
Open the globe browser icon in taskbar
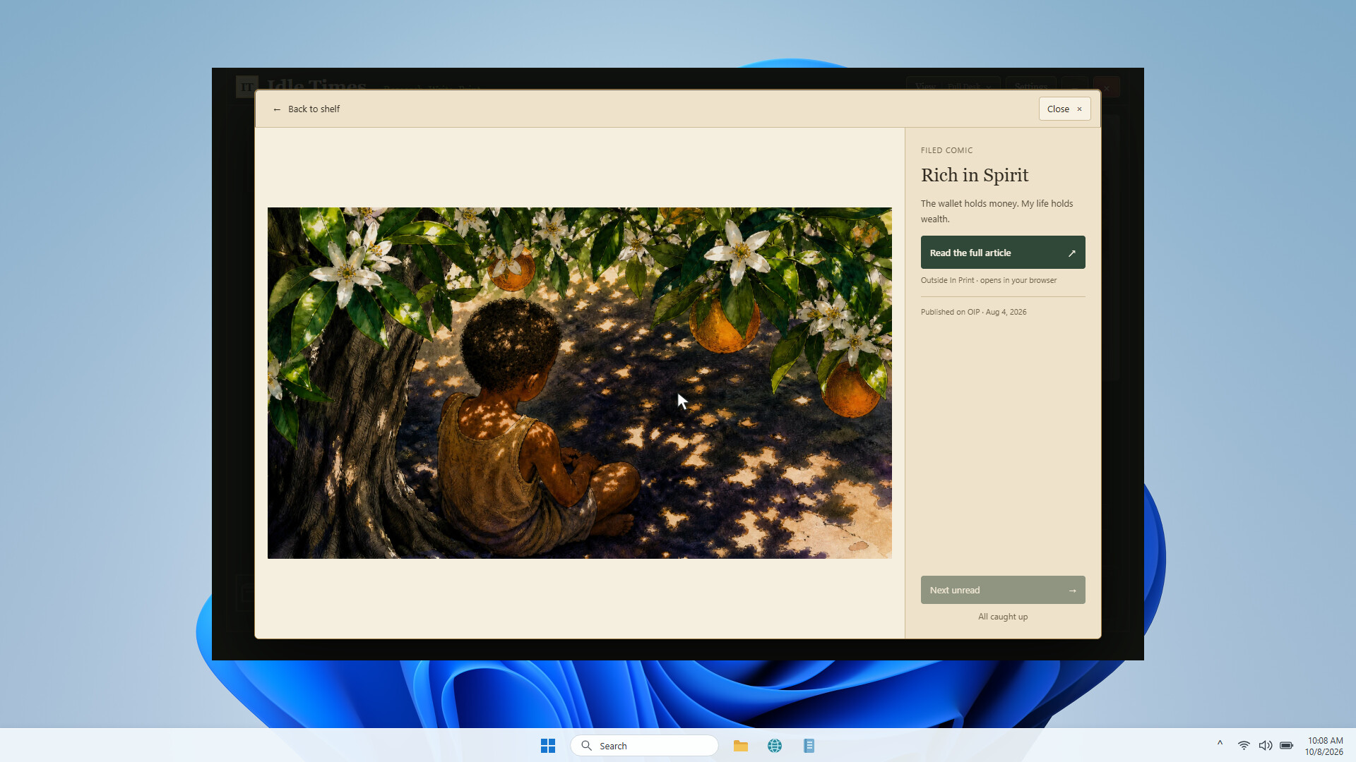(775, 746)
